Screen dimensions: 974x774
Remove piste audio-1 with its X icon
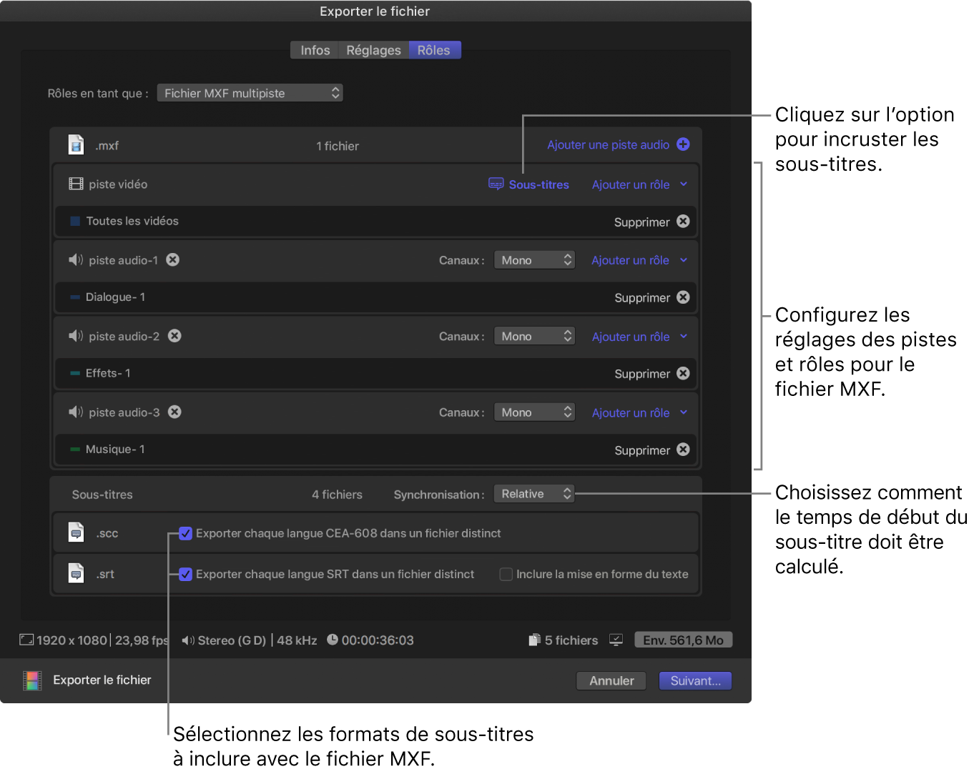click(173, 259)
